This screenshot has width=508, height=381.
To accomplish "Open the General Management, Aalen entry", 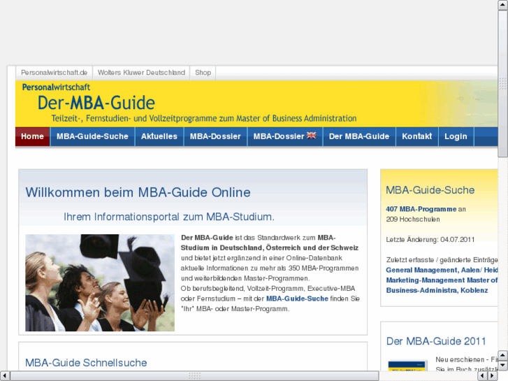I will (x=442, y=270).
